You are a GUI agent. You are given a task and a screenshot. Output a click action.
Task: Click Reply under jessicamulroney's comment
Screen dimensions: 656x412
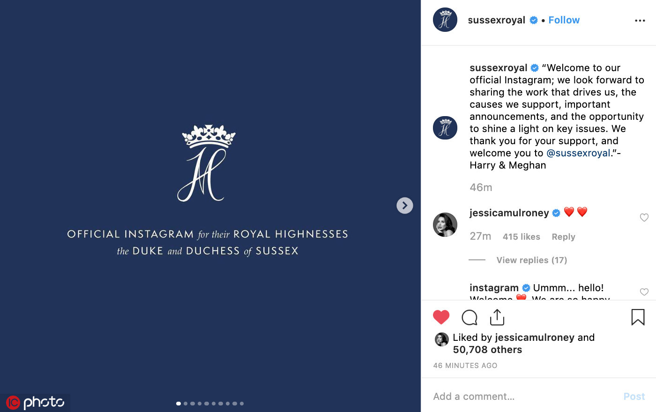[563, 237]
